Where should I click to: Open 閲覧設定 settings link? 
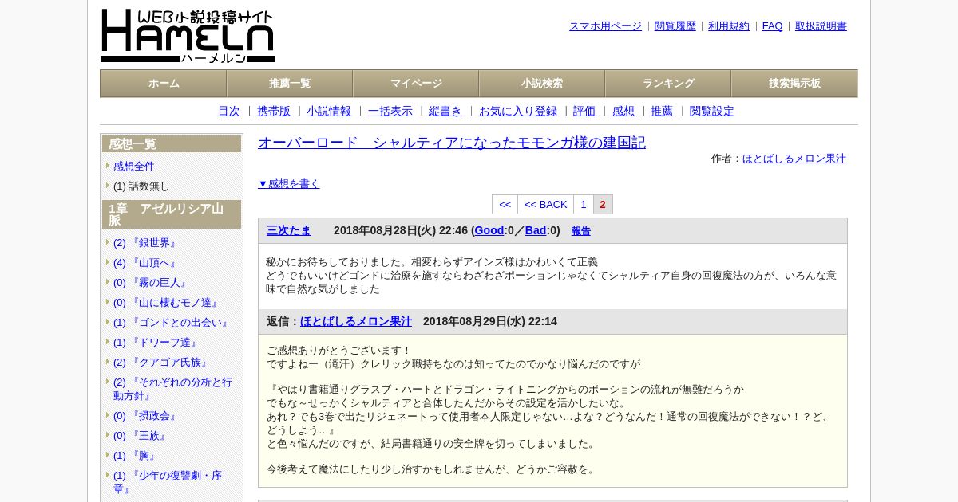click(x=712, y=111)
